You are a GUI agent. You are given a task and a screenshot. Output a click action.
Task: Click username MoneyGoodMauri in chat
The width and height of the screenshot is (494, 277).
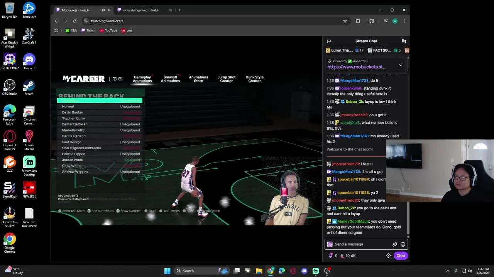point(353,222)
